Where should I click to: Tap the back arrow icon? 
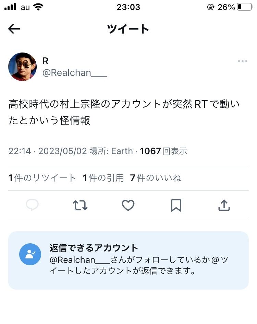tap(14, 29)
